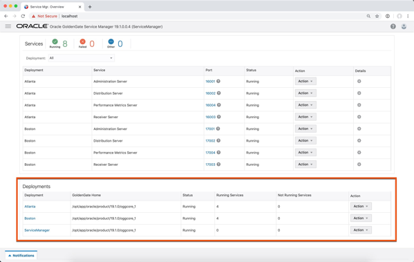
Task: Click the green Running services status icon
Action: click(55, 41)
